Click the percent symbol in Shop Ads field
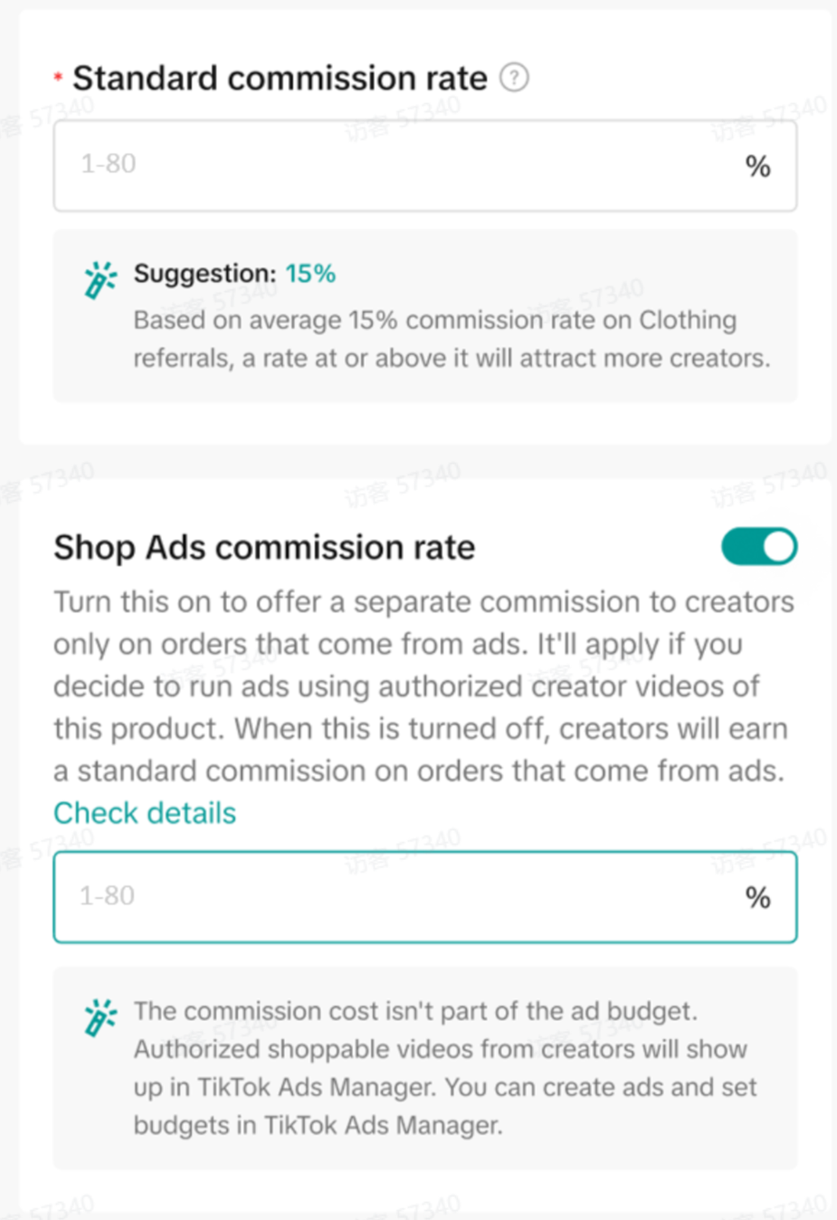The height and width of the screenshot is (1220, 837). (757, 897)
